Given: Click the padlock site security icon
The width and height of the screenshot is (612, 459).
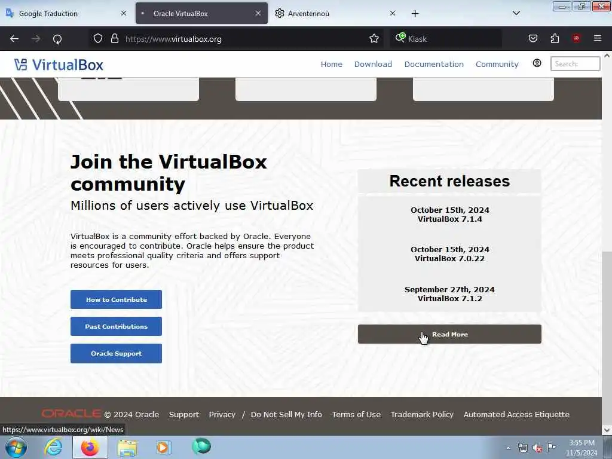Looking at the screenshot, I should coord(114,38).
